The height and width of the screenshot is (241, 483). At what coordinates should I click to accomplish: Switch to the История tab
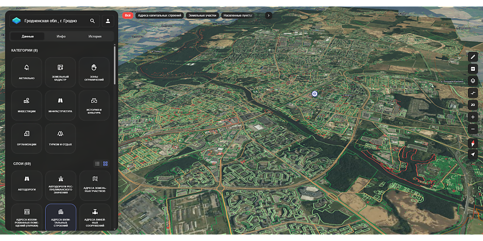pos(95,36)
